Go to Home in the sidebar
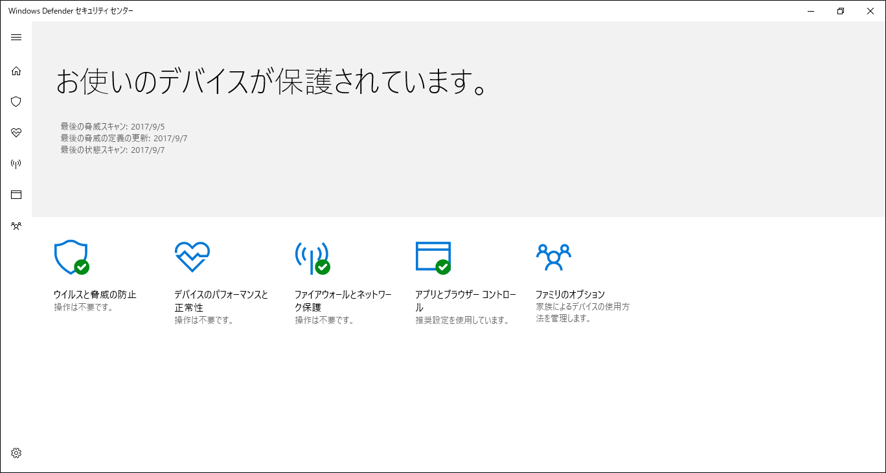This screenshot has height=473, width=886. [16, 71]
